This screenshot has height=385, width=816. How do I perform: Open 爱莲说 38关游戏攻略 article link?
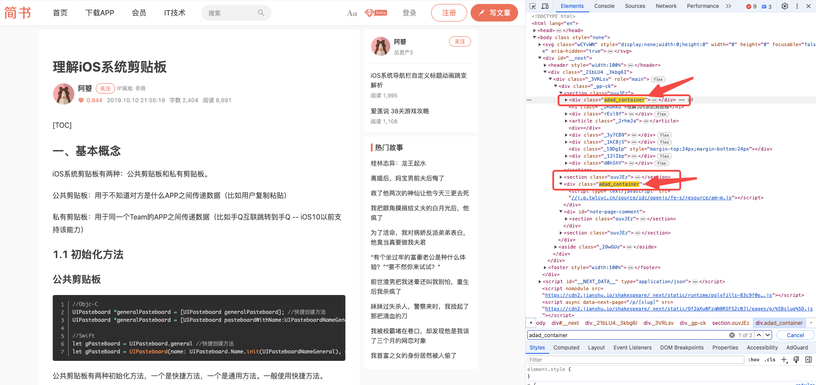tap(400, 111)
